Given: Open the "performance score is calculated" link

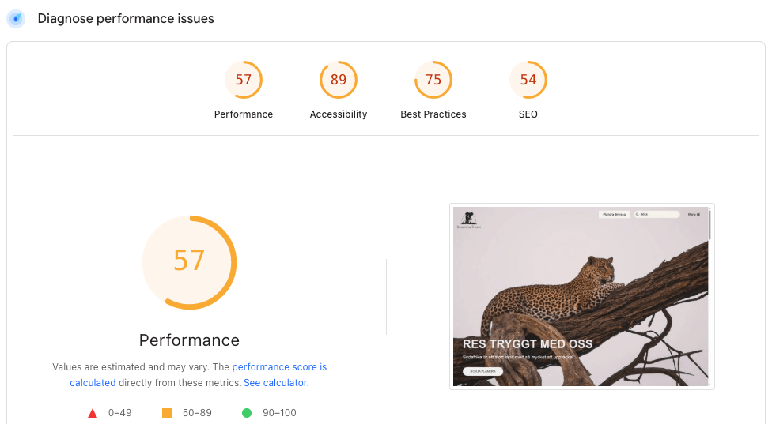Looking at the screenshot, I should click(278, 367).
